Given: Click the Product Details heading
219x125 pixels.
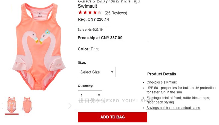Looking at the screenshot, I should [x=162, y=74].
